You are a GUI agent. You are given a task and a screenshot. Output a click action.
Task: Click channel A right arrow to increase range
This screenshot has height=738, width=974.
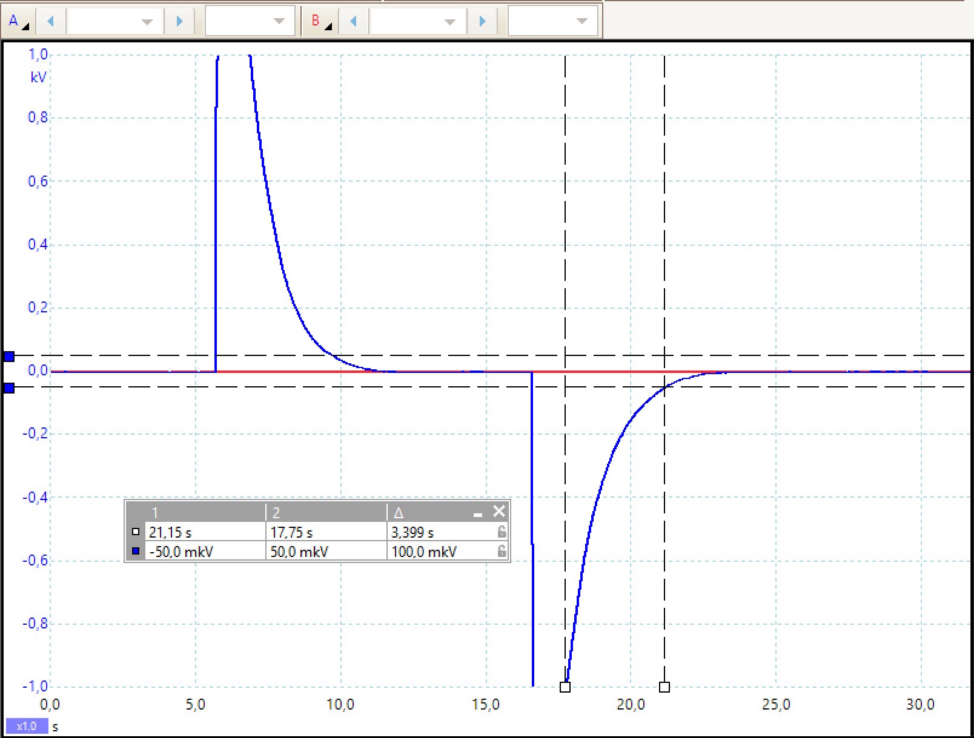coord(179,21)
